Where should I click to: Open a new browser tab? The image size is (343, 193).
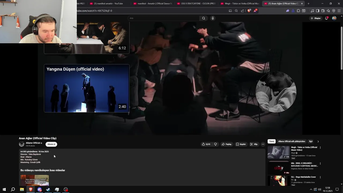tap(308, 3)
